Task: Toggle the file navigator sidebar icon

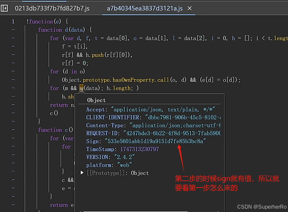Action: 4,8
